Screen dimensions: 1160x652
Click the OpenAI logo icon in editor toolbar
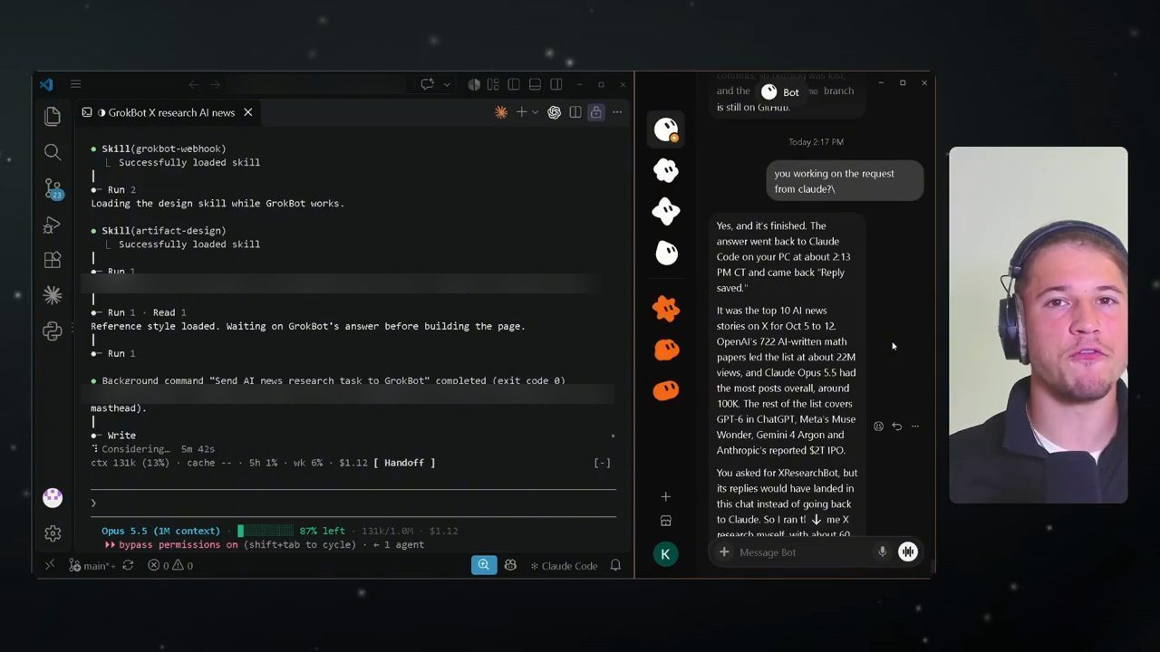coord(554,112)
